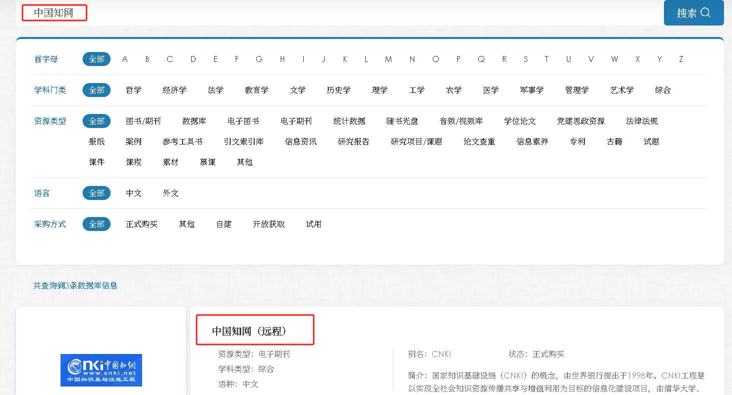Select 全部 in the 语言 row
Screen dimensions: 732x395
click(97, 193)
